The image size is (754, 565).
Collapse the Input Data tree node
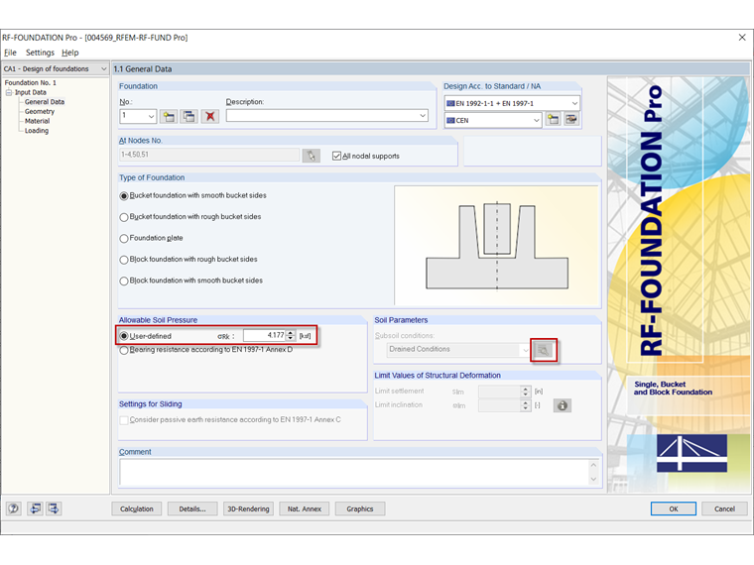tap(9, 92)
